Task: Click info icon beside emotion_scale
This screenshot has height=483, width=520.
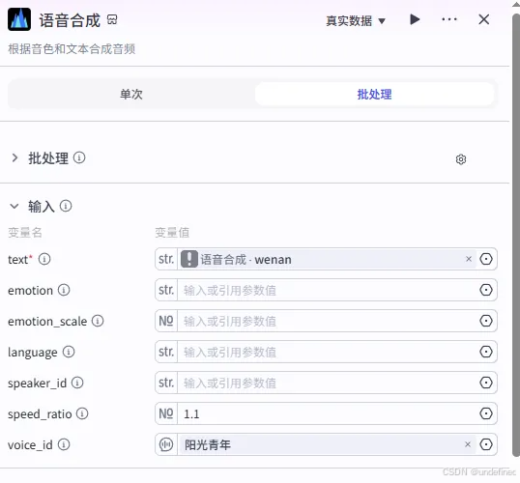Action: pos(98,321)
